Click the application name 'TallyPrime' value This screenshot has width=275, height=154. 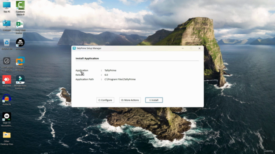point(110,70)
